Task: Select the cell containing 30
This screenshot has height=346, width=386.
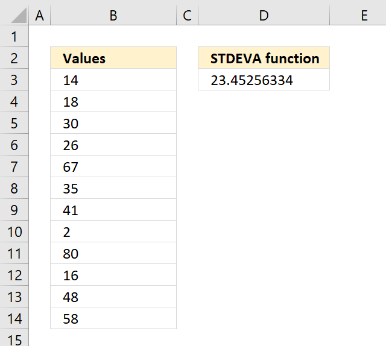Action: pos(113,123)
